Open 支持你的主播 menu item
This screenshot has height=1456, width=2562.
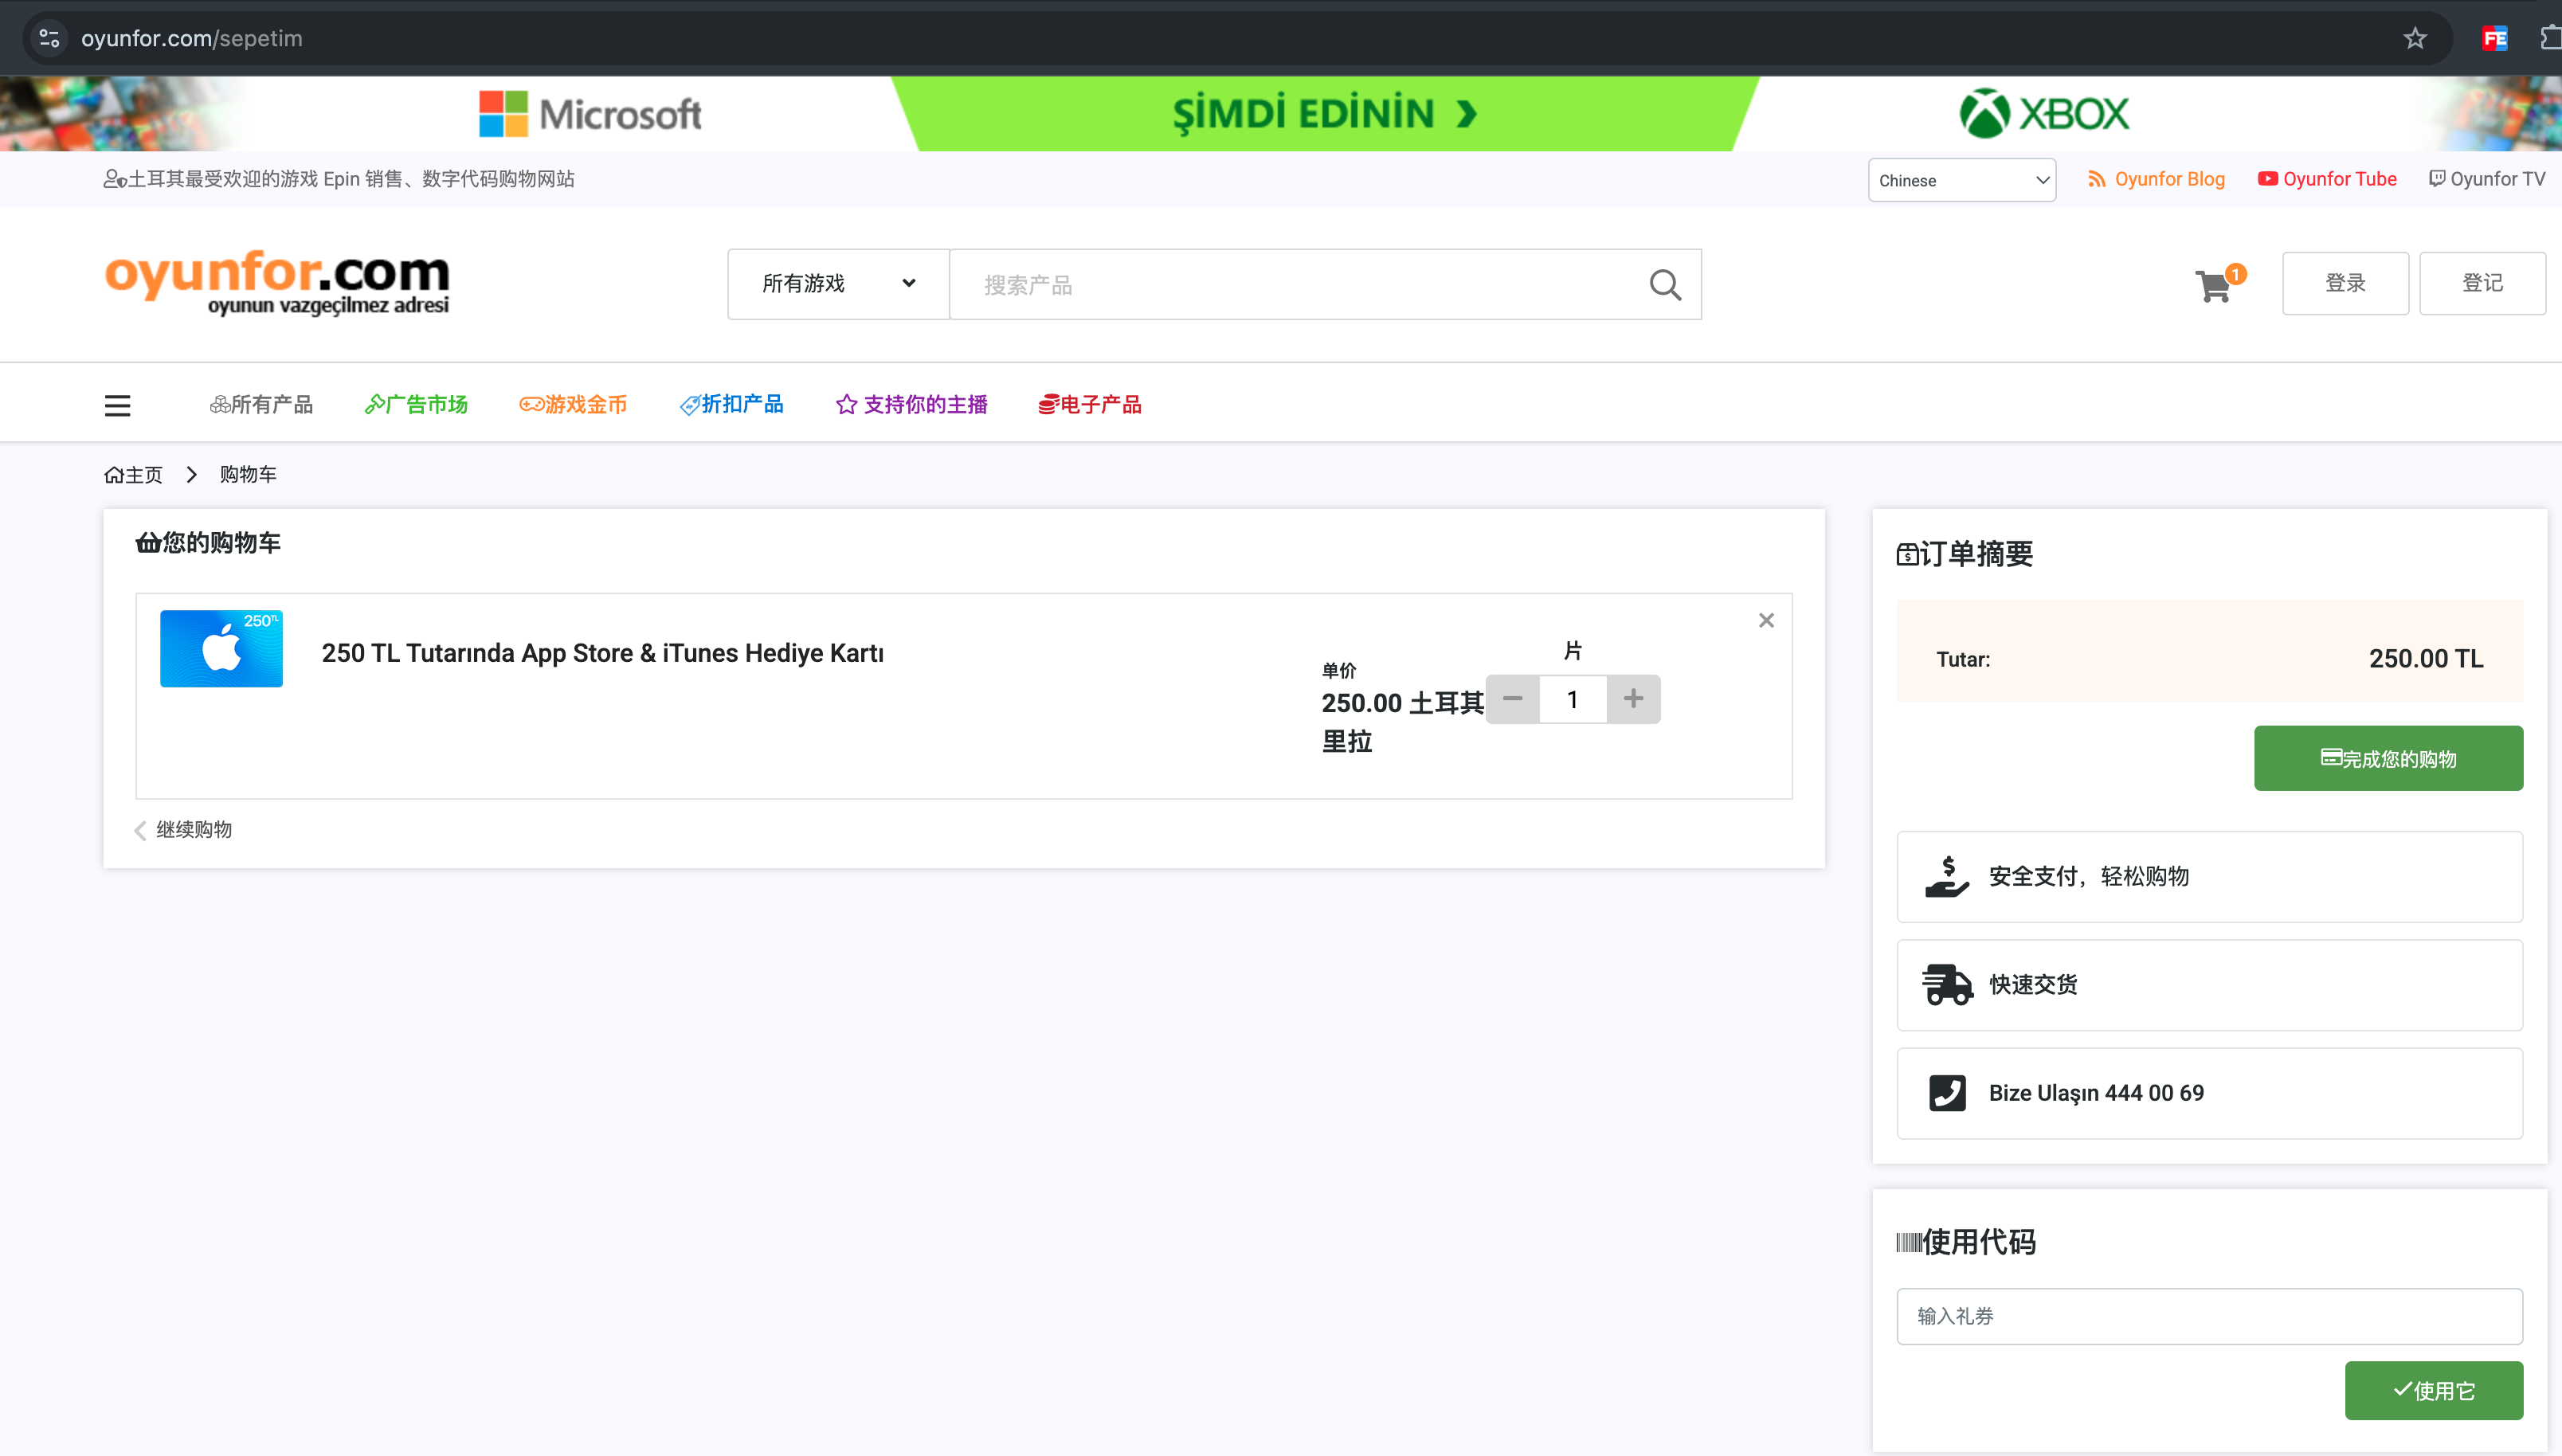(911, 404)
